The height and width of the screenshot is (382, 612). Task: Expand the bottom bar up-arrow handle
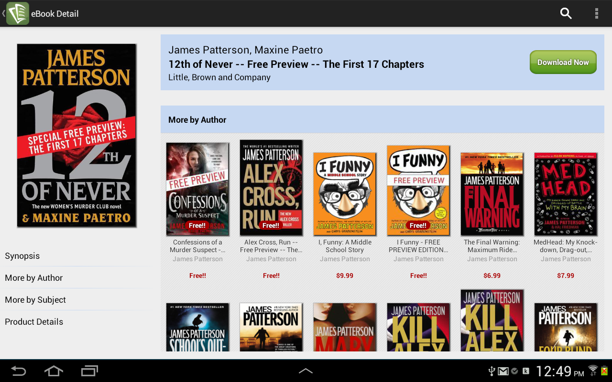306,371
